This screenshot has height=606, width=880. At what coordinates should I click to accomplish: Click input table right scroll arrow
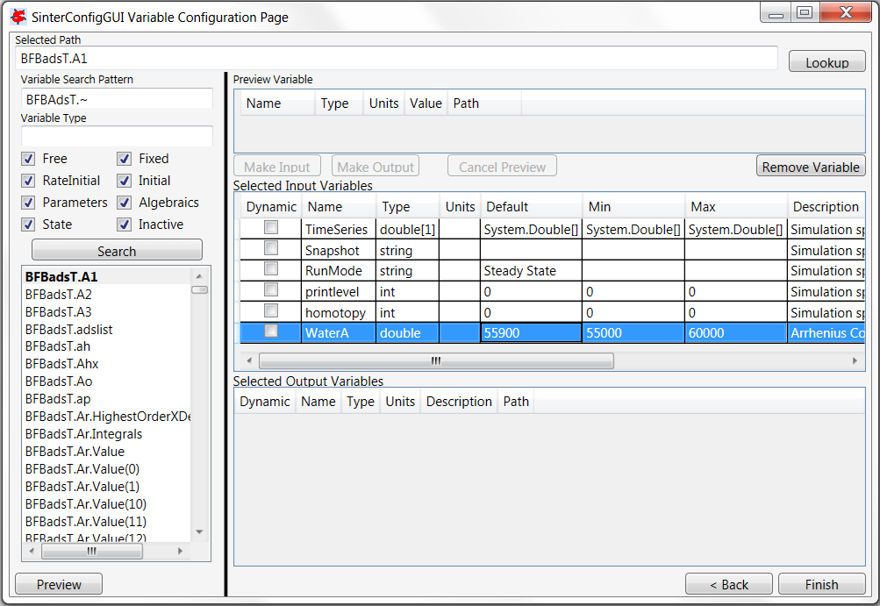click(855, 360)
